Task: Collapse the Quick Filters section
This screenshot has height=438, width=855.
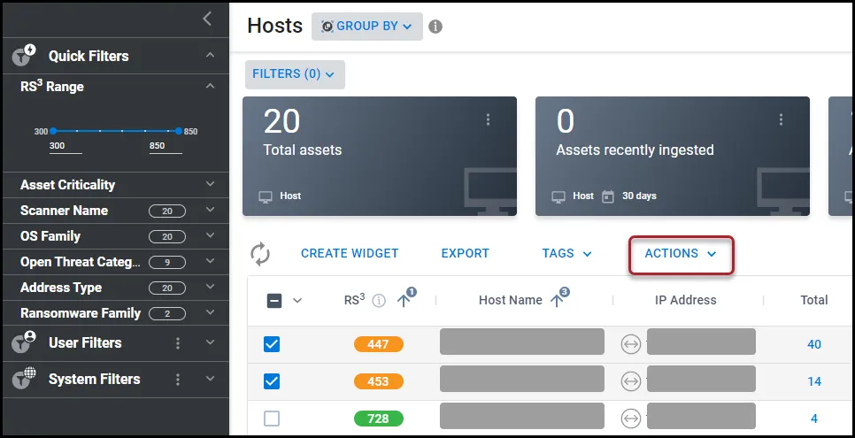Action: click(x=210, y=55)
